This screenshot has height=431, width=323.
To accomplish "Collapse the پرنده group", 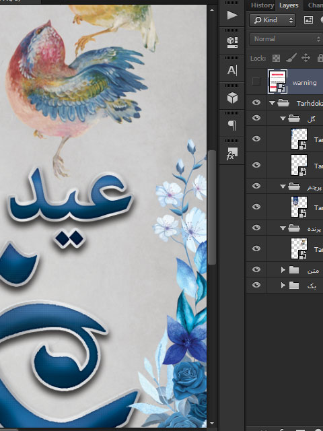I will (283, 228).
